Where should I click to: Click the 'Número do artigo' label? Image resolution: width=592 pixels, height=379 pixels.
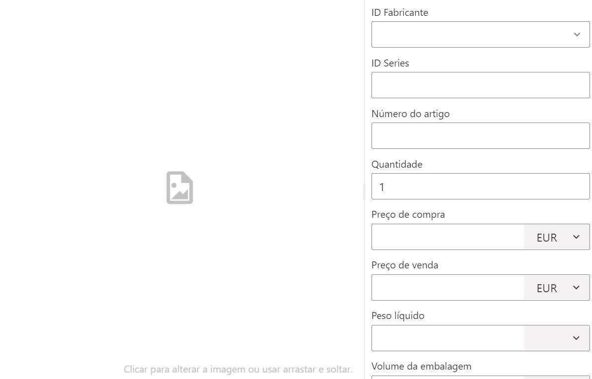(x=410, y=114)
